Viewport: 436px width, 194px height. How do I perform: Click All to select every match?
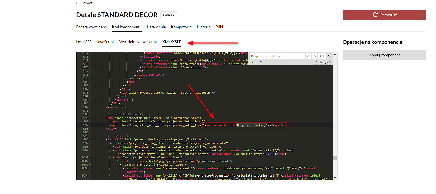322,56
